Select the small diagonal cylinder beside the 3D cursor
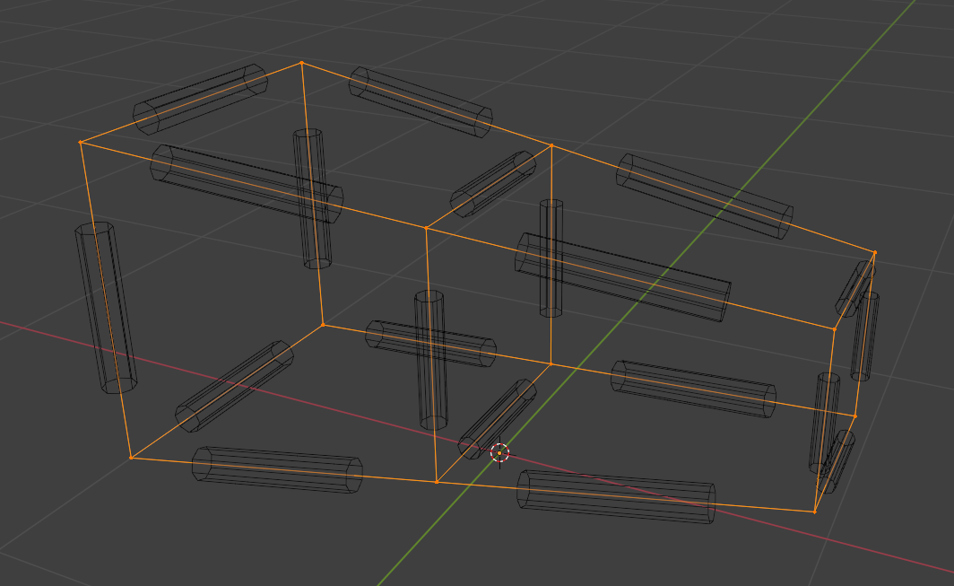This screenshot has width=954, height=586. 497,417
